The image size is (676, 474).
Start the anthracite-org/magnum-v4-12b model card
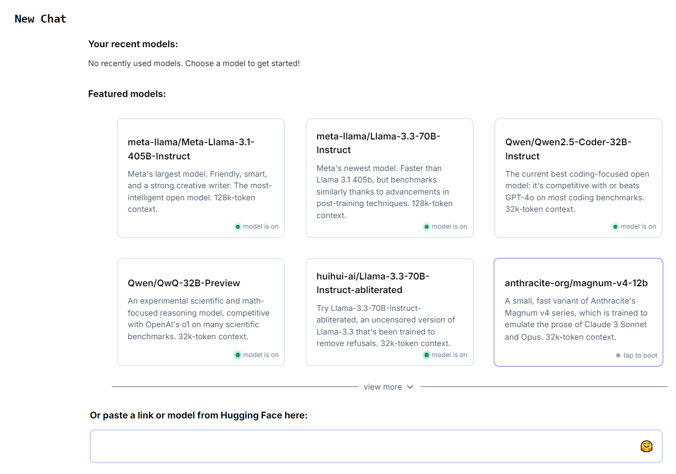[578, 312]
